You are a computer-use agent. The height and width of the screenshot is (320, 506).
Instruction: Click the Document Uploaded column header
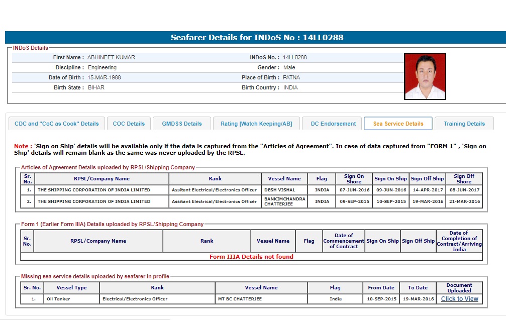coord(459,288)
